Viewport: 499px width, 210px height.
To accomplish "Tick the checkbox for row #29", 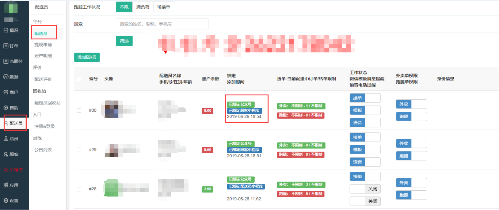I will (79, 150).
